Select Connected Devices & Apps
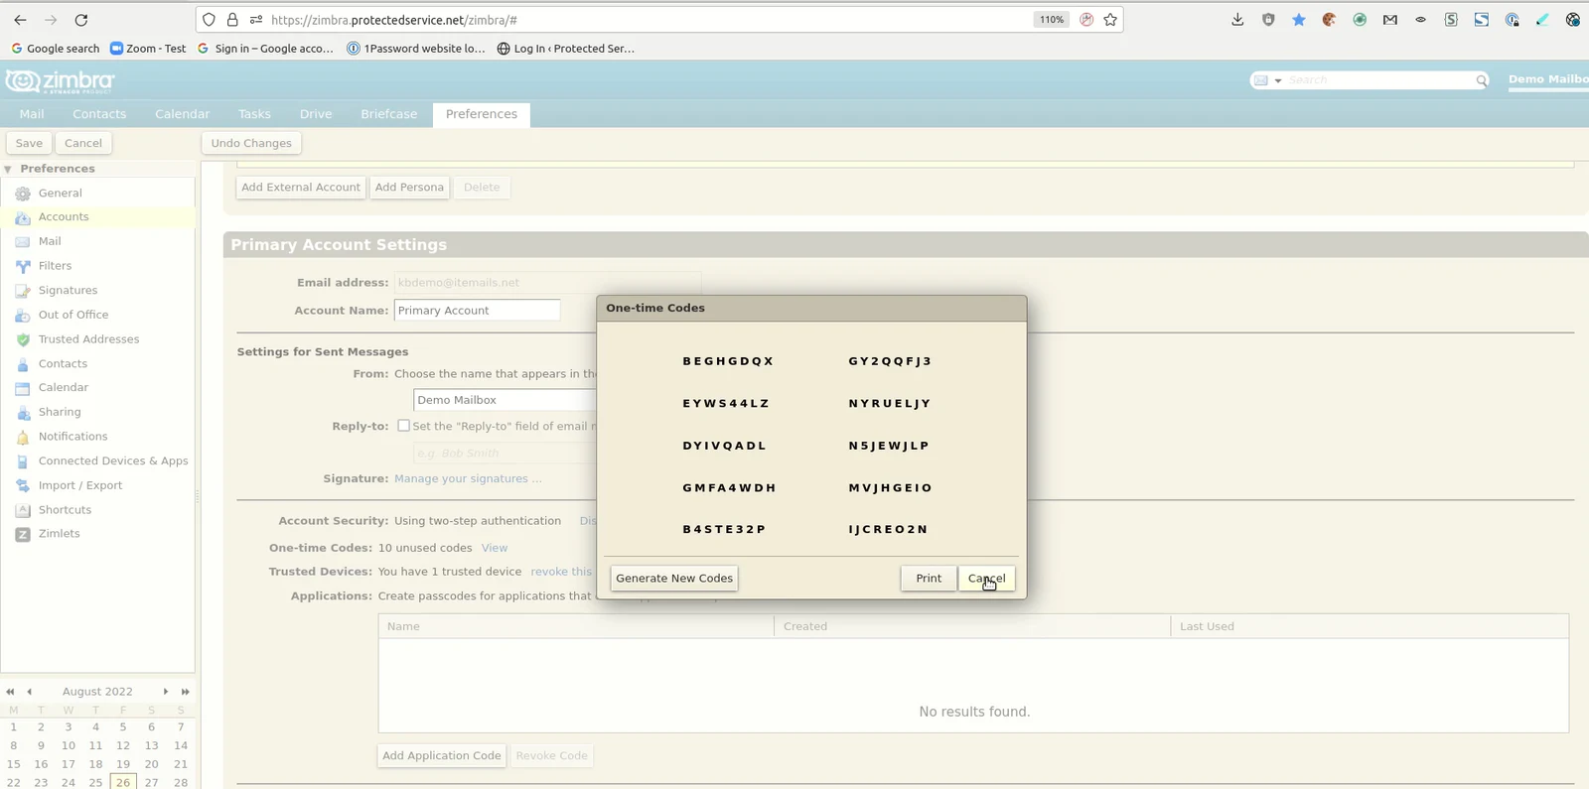 tap(113, 461)
